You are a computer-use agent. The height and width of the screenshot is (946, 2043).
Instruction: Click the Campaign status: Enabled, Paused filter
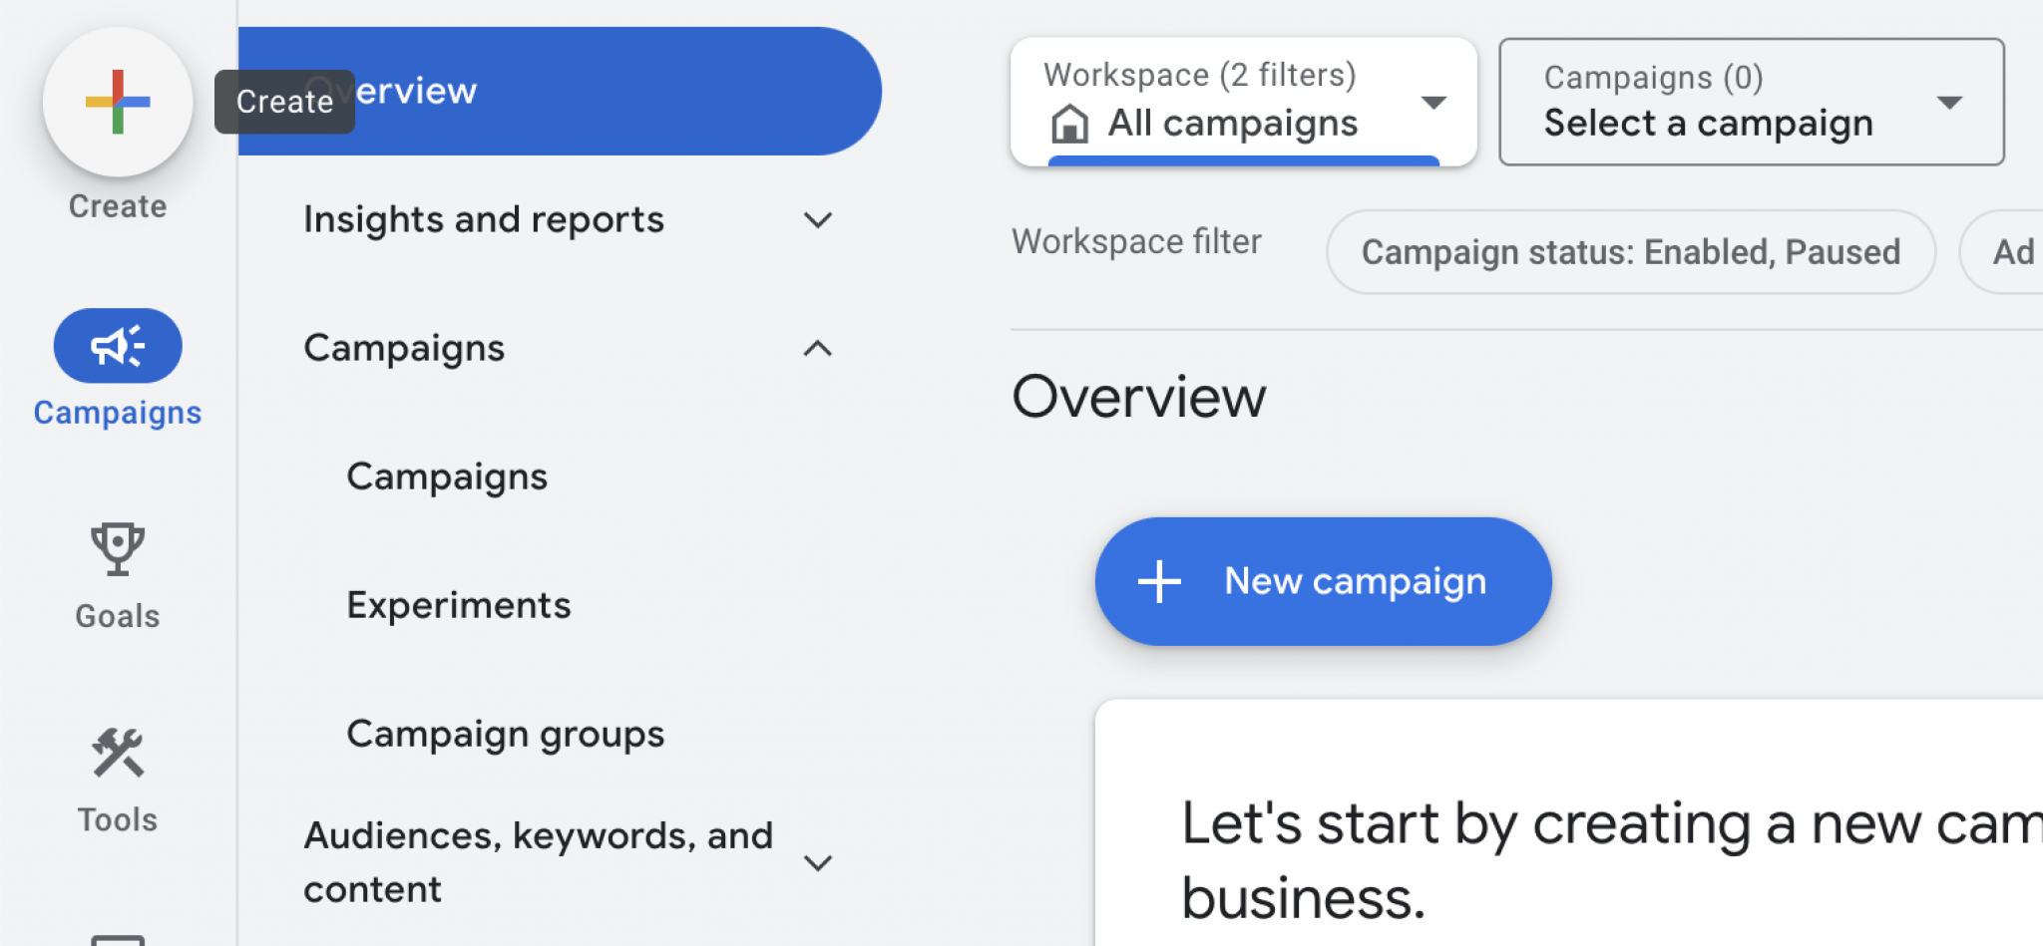point(1630,252)
